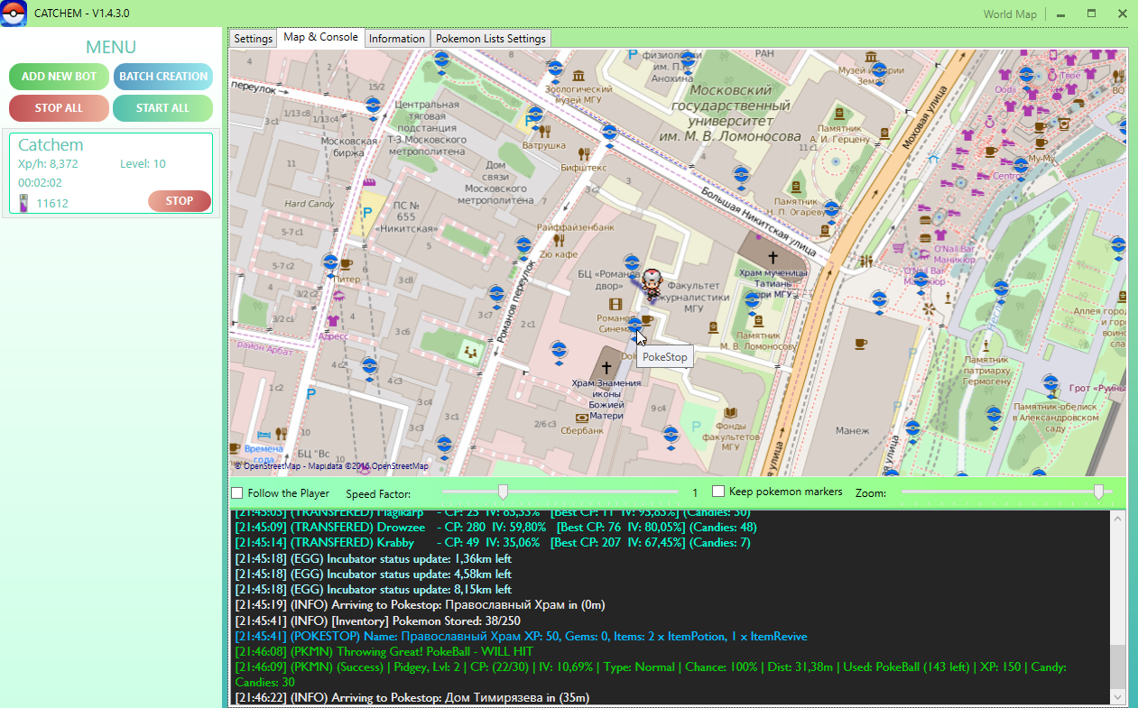
Task: Click the Бифштекс restaurant icon
Action: (x=585, y=153)
